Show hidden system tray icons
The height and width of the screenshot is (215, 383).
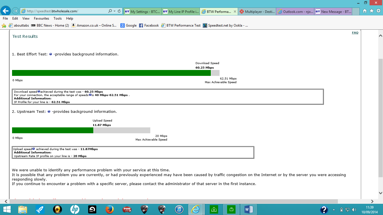(334, 210)
